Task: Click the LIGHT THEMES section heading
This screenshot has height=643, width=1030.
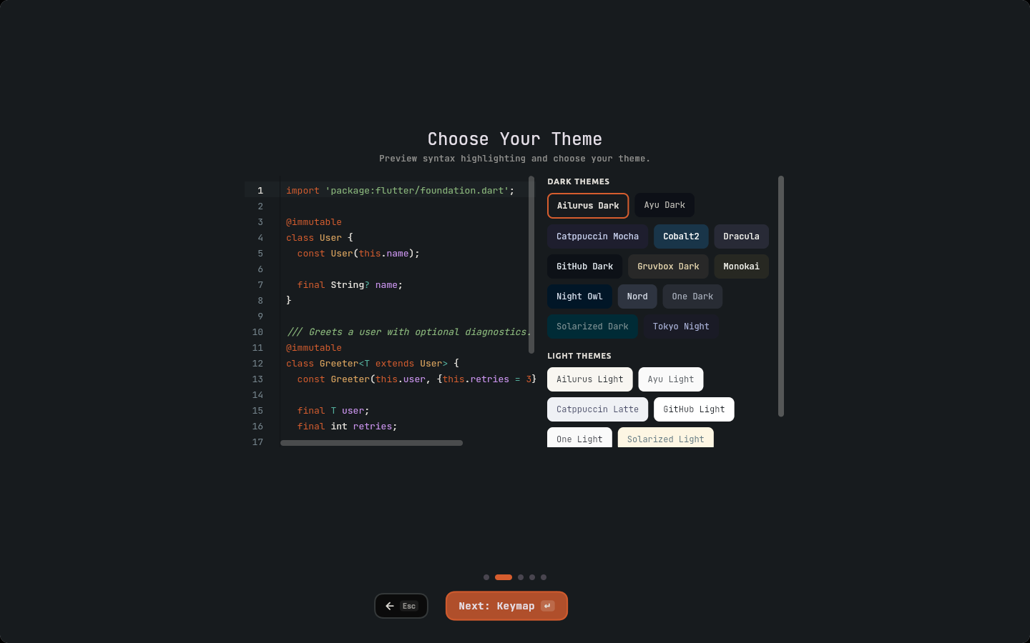Action: [579, 356]
